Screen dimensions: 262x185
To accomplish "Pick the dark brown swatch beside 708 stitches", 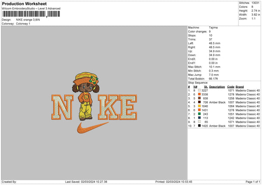I will pyautogui.click(x=200, y=102).
